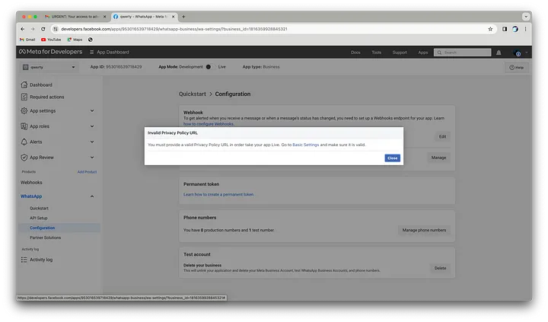Open the Chrome three-dot menu
Screen dimensions: 548x322
coord(525,29)
